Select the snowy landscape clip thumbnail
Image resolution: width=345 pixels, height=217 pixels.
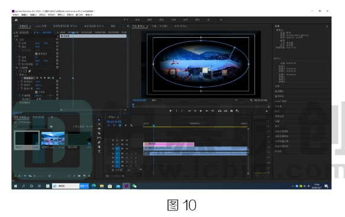click(53, 138)
